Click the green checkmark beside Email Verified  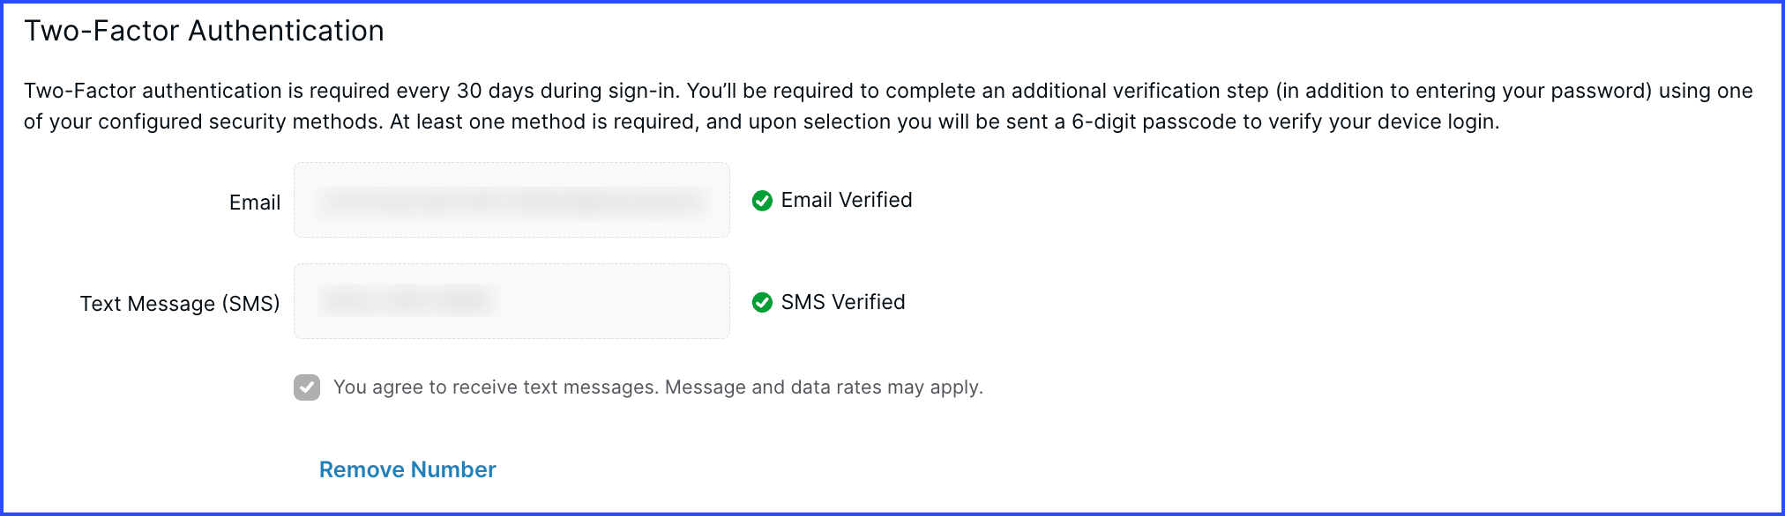762,201
